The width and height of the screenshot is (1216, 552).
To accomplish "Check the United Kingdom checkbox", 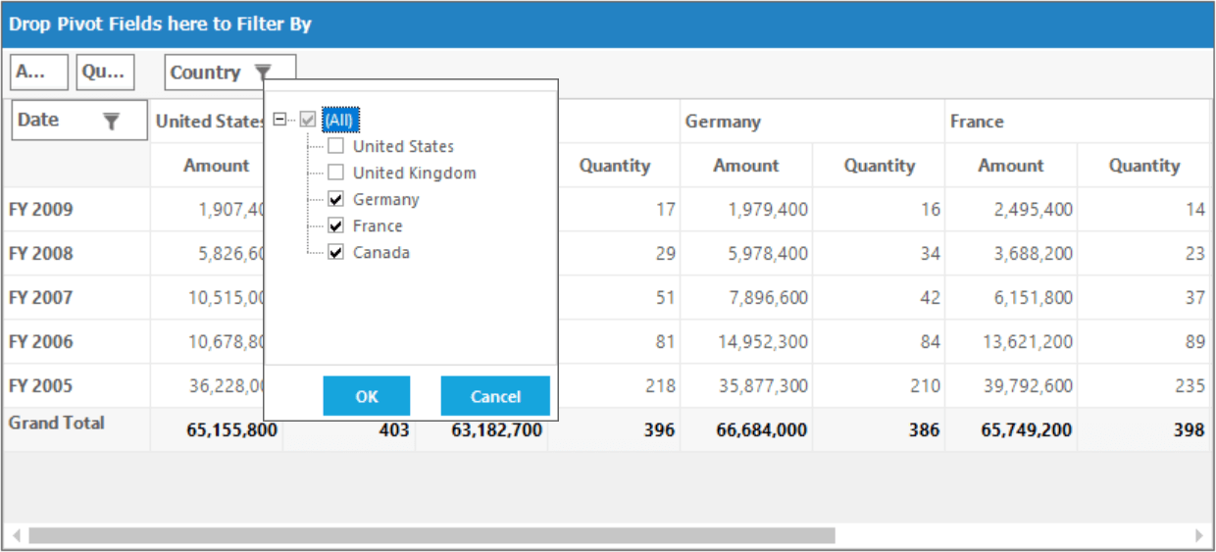I will (x=335, y=173).
